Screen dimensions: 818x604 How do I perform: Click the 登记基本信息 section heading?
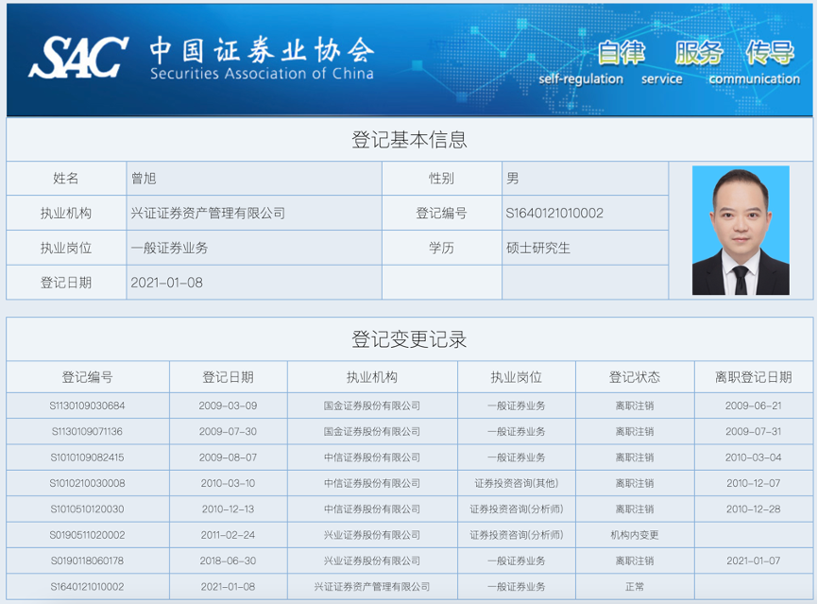coord(409,140)
